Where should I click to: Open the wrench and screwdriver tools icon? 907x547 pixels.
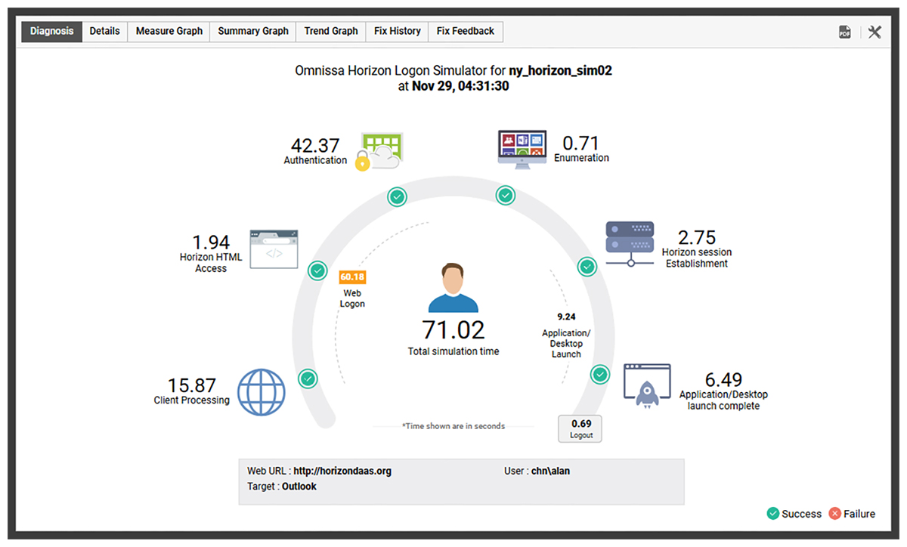pyautogui.click(x=874, y=32)
